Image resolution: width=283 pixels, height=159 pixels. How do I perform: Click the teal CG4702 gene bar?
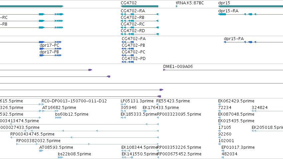pos(140,7)
